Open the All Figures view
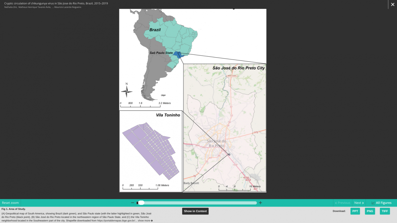397x223 pixels. point(381,203)
